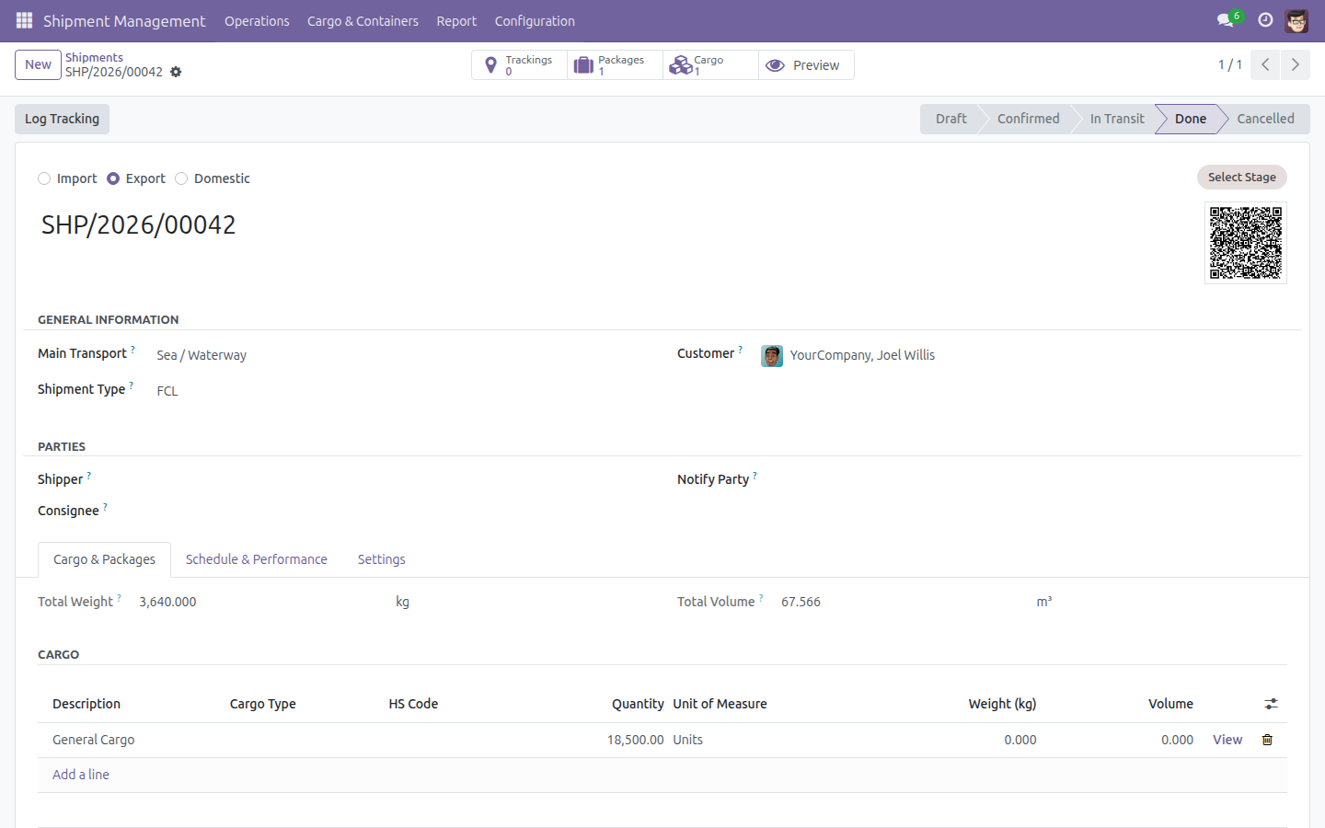Click the gear actions icon beside SHP/2026/00042
Viewport: 1325px width, 828px height.
pos(176,72)
